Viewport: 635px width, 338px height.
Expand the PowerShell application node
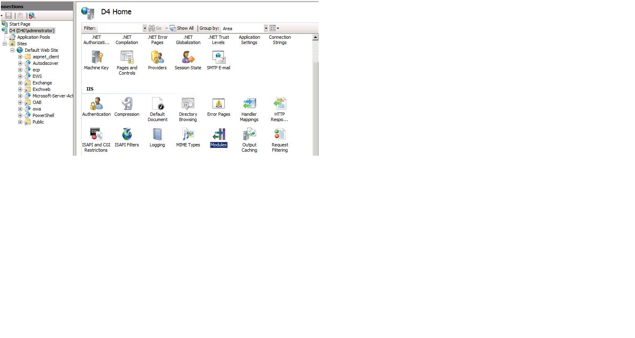point(20,115)
